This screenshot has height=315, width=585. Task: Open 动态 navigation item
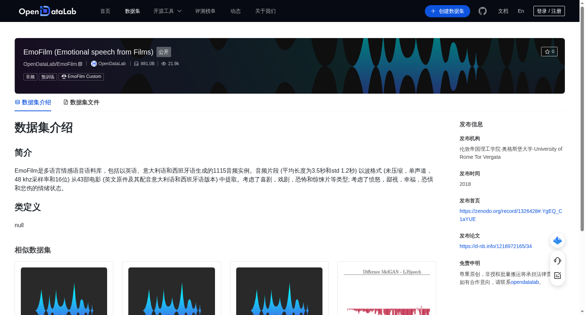point(235,11)
